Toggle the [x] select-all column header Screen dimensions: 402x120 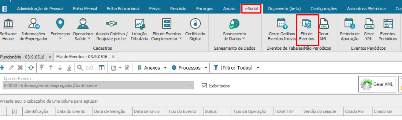tap(14, 111)
